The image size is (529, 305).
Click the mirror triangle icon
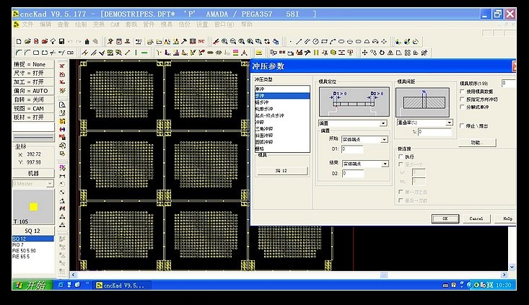pos(390,53)
